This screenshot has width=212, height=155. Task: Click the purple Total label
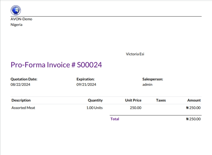(x=115, y=119)
